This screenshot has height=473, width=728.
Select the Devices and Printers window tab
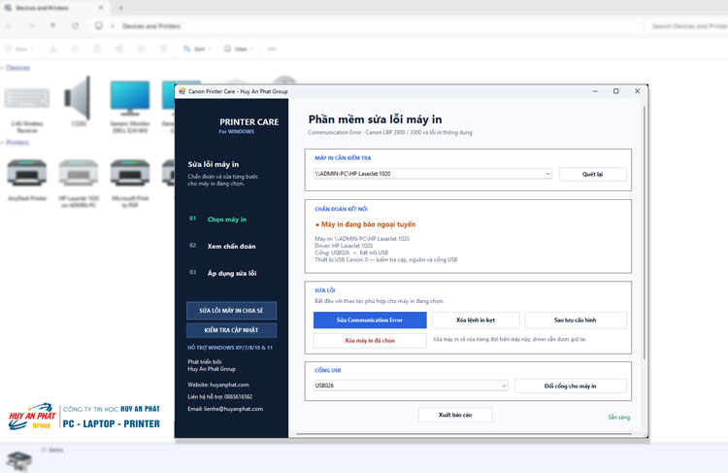pos(54,8)
